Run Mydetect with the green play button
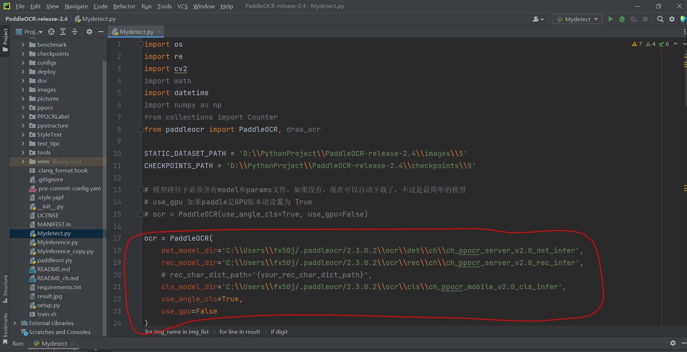Image resolution: width=687 pixels, height=352 pixels. coord(610,19)
